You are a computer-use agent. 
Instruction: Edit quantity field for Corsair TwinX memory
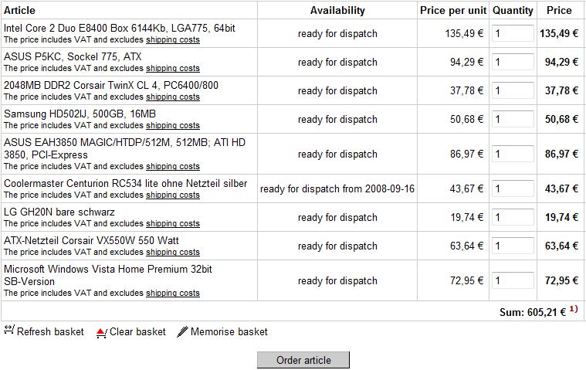pos(513,90)
